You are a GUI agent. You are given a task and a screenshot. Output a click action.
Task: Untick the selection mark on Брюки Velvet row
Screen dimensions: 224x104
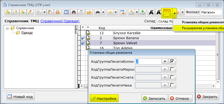click(x=83, y=43)
